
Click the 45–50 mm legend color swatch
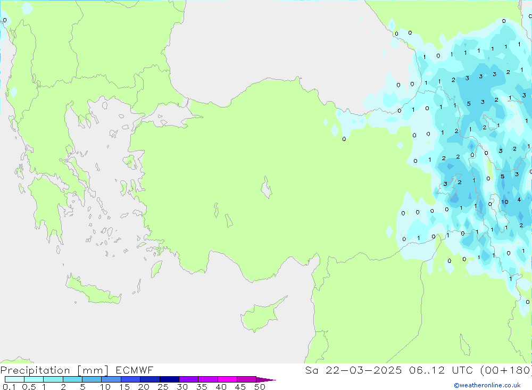tap(246, 379)
